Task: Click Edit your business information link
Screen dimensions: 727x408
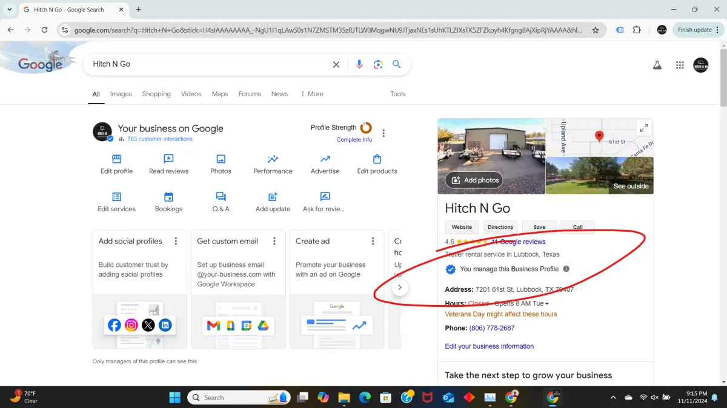Action: tap(490, 346)
